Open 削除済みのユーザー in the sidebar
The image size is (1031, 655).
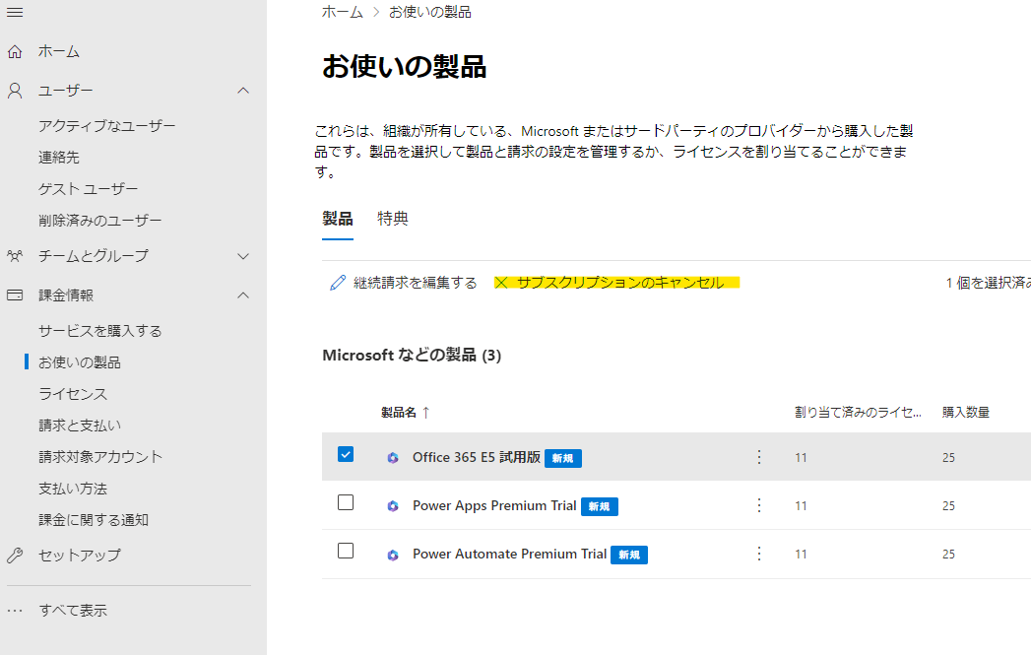99,221
